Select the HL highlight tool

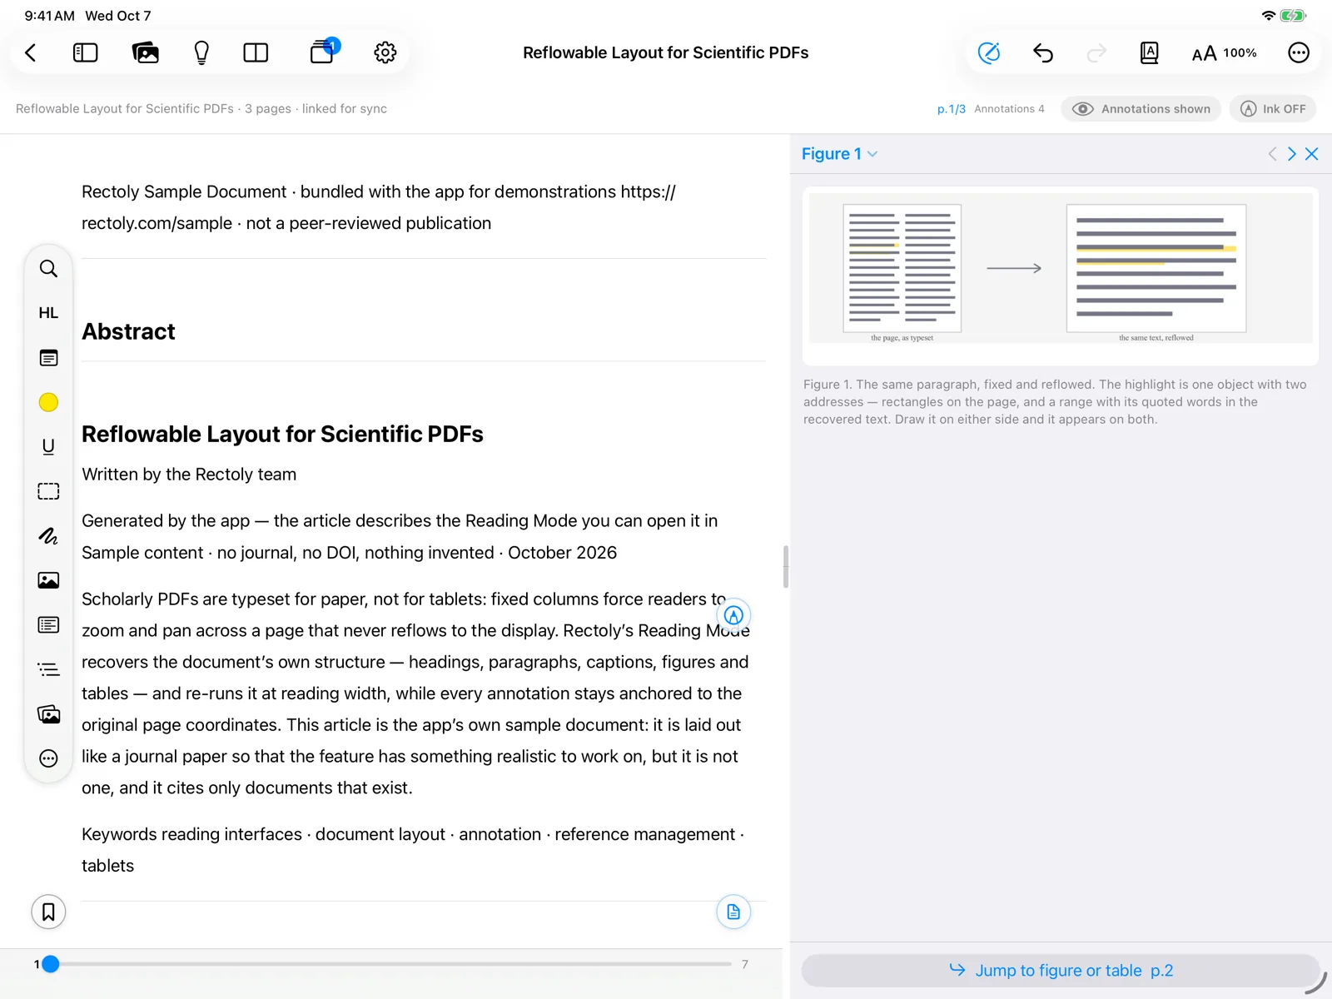tap(48, 313)
